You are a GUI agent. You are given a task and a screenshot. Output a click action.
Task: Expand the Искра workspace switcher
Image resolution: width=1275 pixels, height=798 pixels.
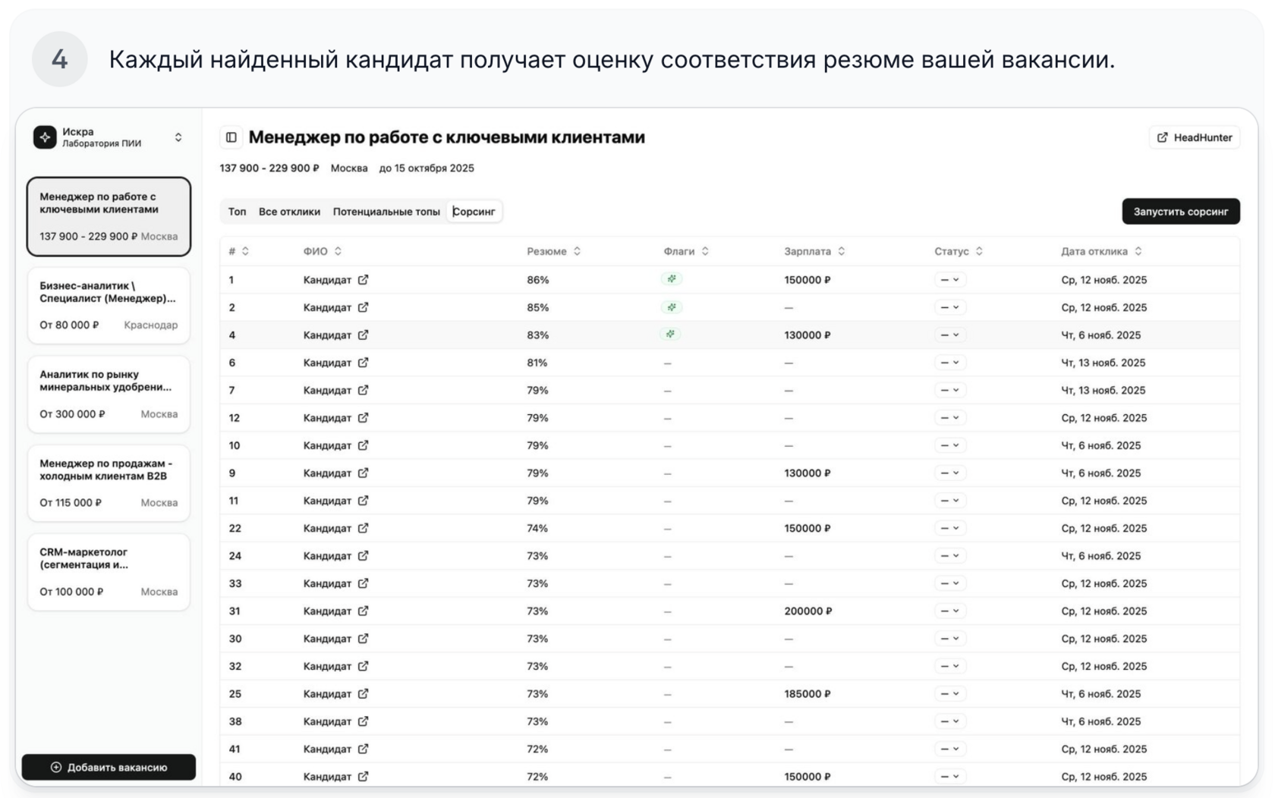point(178,137)
